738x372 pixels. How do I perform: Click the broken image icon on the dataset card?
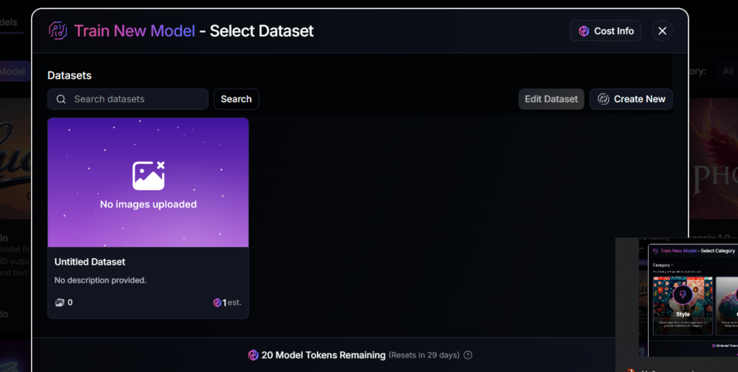[x=148, y=175]
